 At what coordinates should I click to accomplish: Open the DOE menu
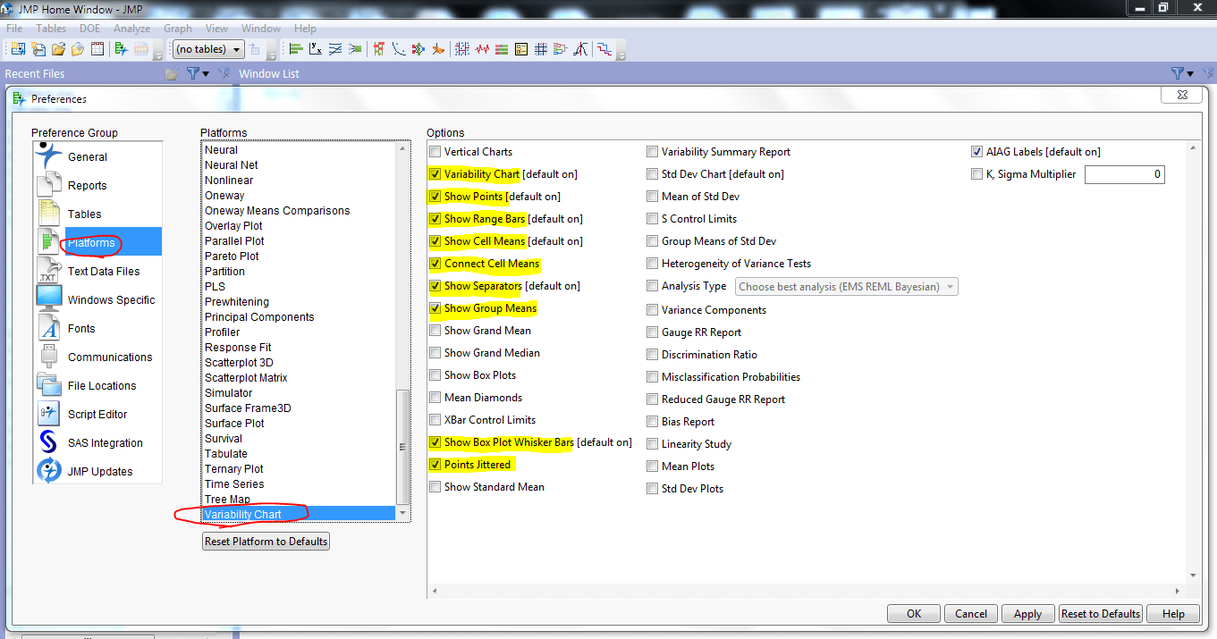pyautogui.click(x=90, y=29)
